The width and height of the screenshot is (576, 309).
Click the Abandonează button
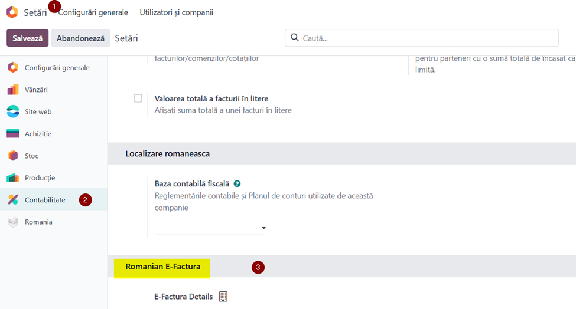(x=80, y=38)
